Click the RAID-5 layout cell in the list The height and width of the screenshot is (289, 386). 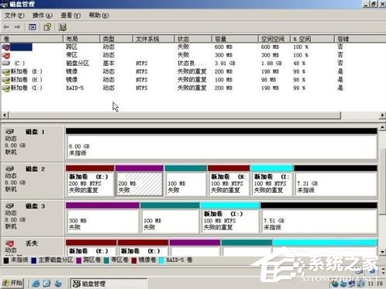(74, 88)
